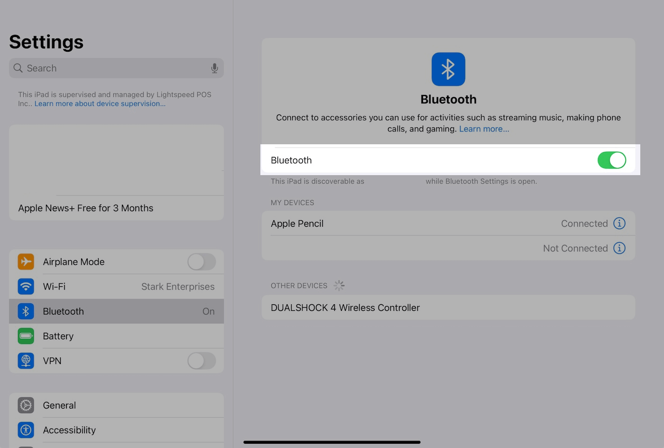Image resolution: width=664 pixels, height=448 pixels.
Task: Open info details for Apple Pencil
Action: point(619,223)
